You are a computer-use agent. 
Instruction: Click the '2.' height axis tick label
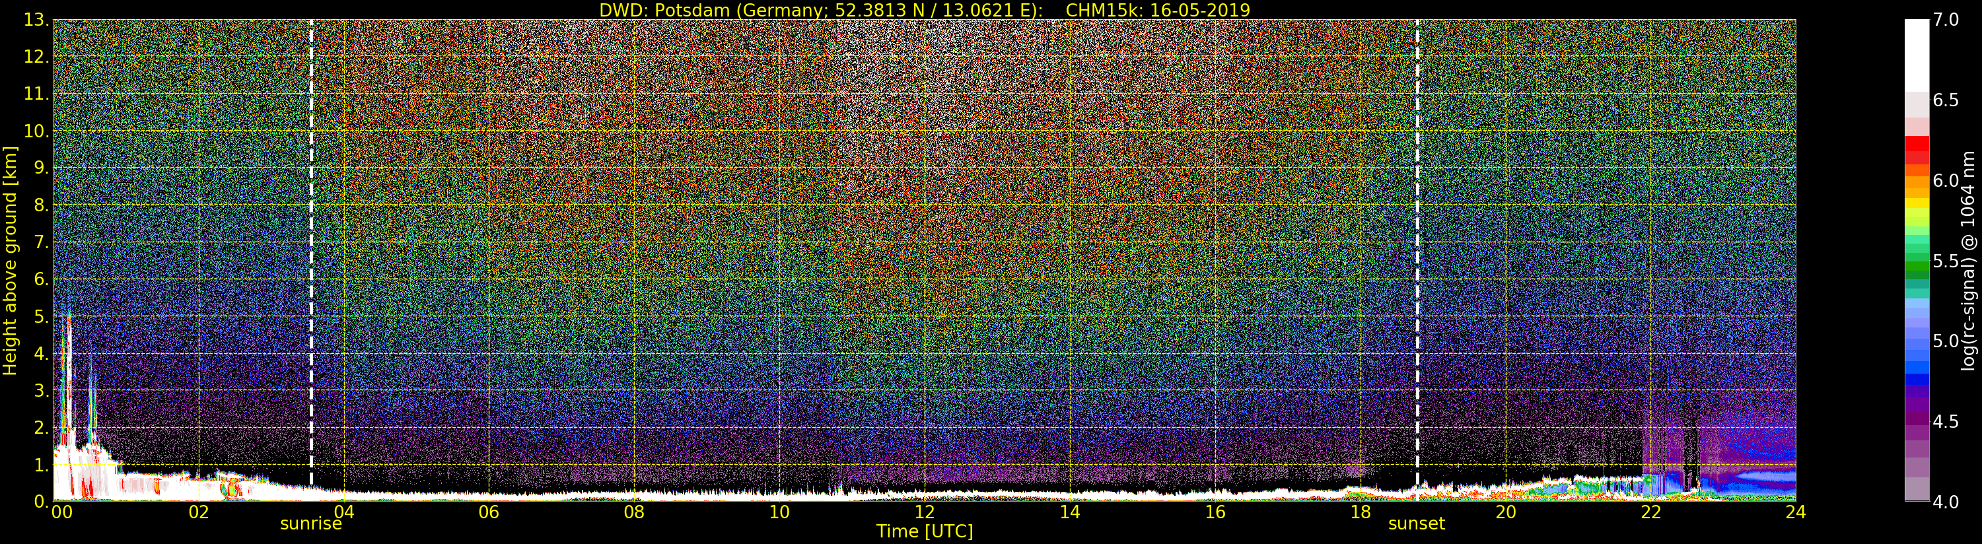[42, 428]
